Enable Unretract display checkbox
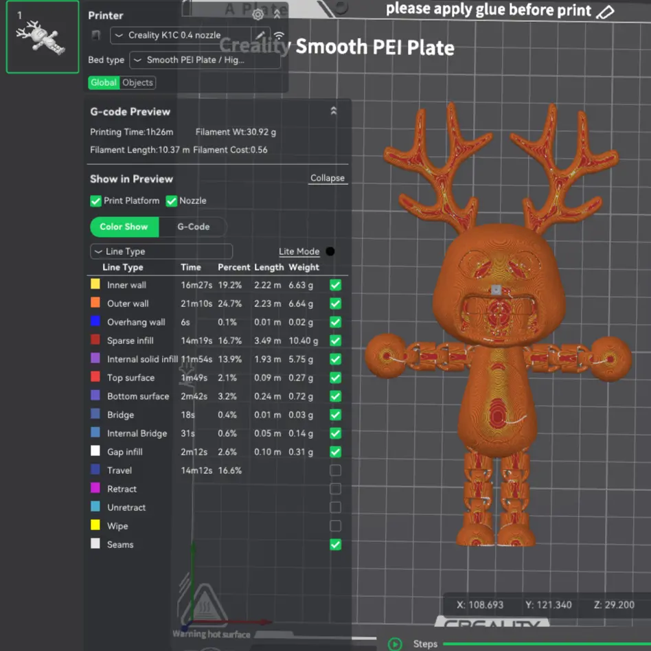The width and height of the screenshot is (651, 651). pyautogui.click(x=336, y=507)
